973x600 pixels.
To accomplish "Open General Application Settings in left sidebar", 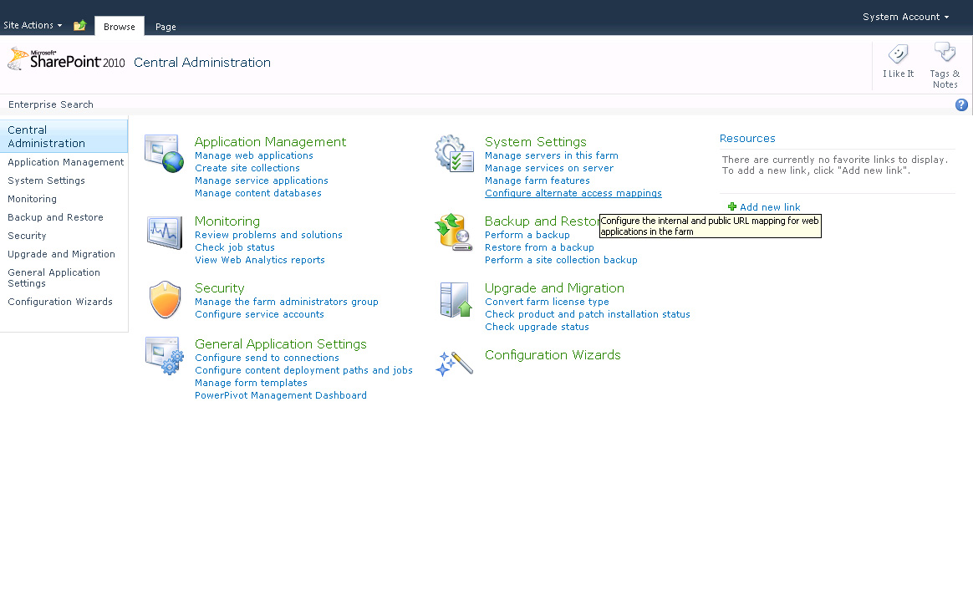I will point(54,278).
